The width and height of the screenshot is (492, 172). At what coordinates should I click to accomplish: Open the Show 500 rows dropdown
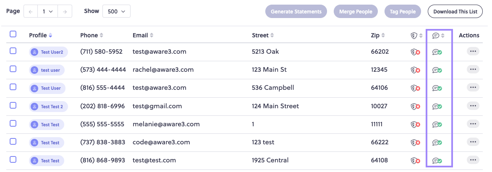(x=116, y=11)
